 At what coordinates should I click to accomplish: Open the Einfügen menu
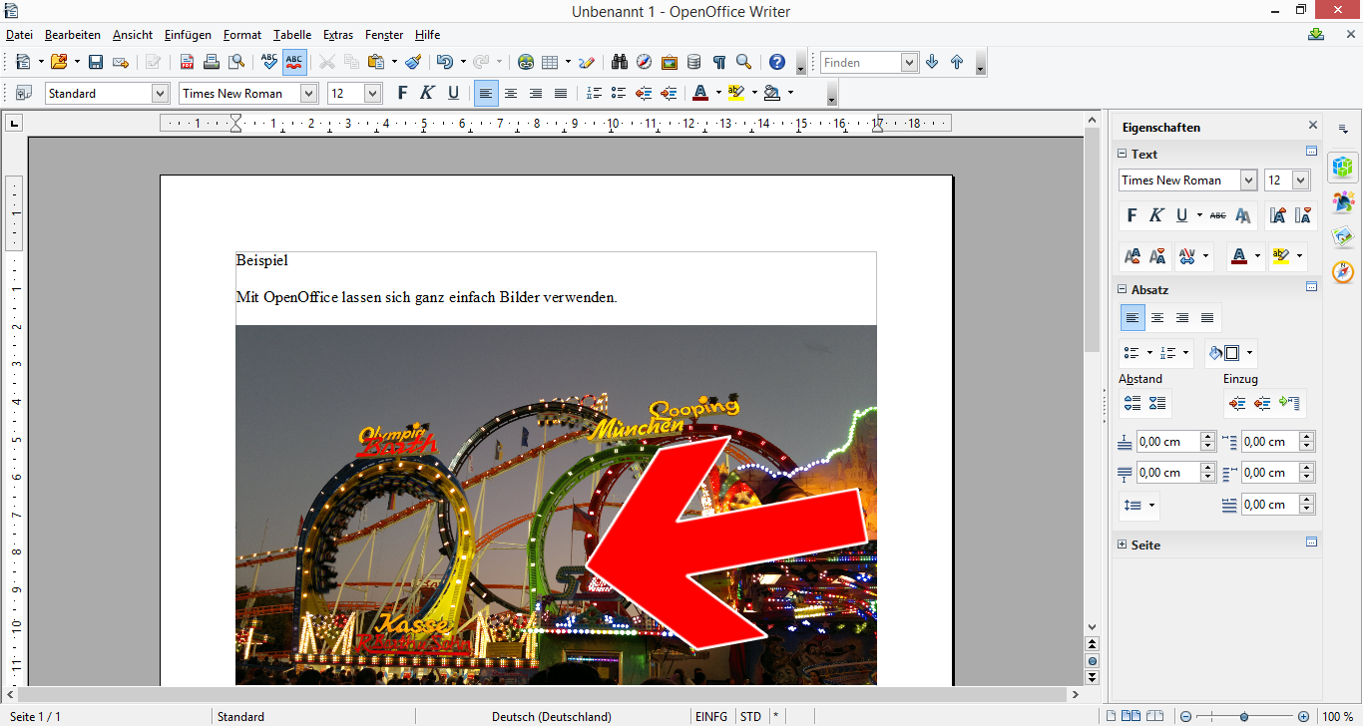click(188, 34)
